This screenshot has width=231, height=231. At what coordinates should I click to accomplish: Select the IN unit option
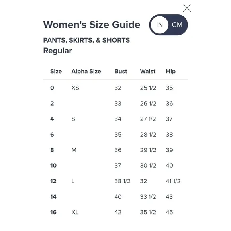pos(160,25)
